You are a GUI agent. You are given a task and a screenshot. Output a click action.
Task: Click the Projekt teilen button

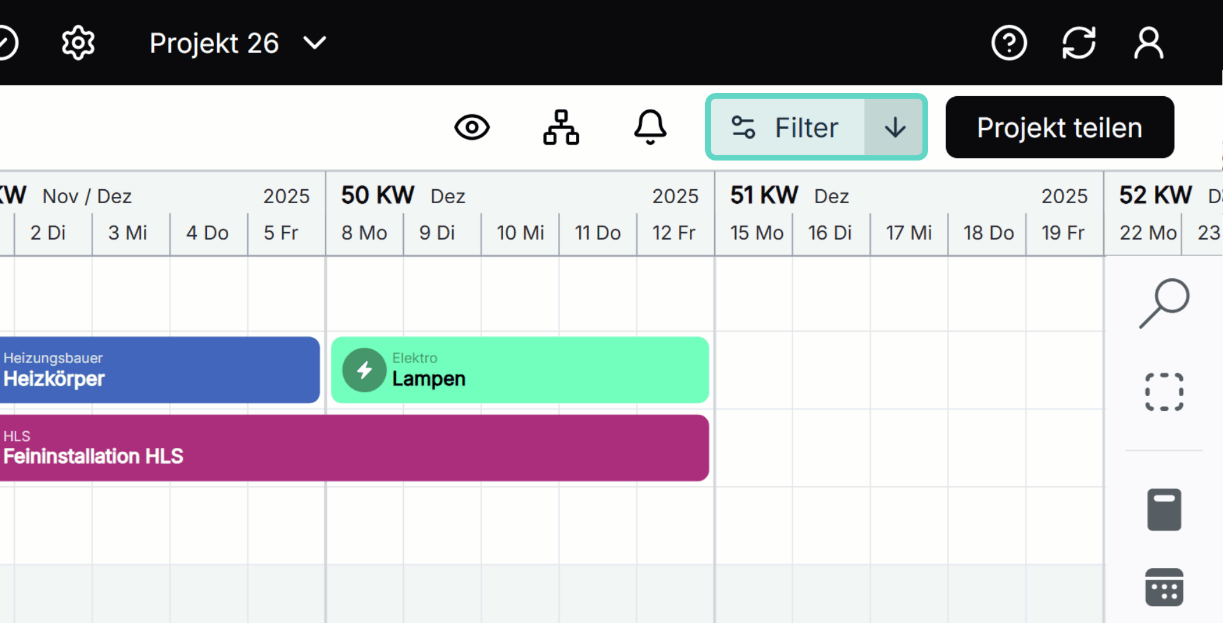(x=1059, y=127)
